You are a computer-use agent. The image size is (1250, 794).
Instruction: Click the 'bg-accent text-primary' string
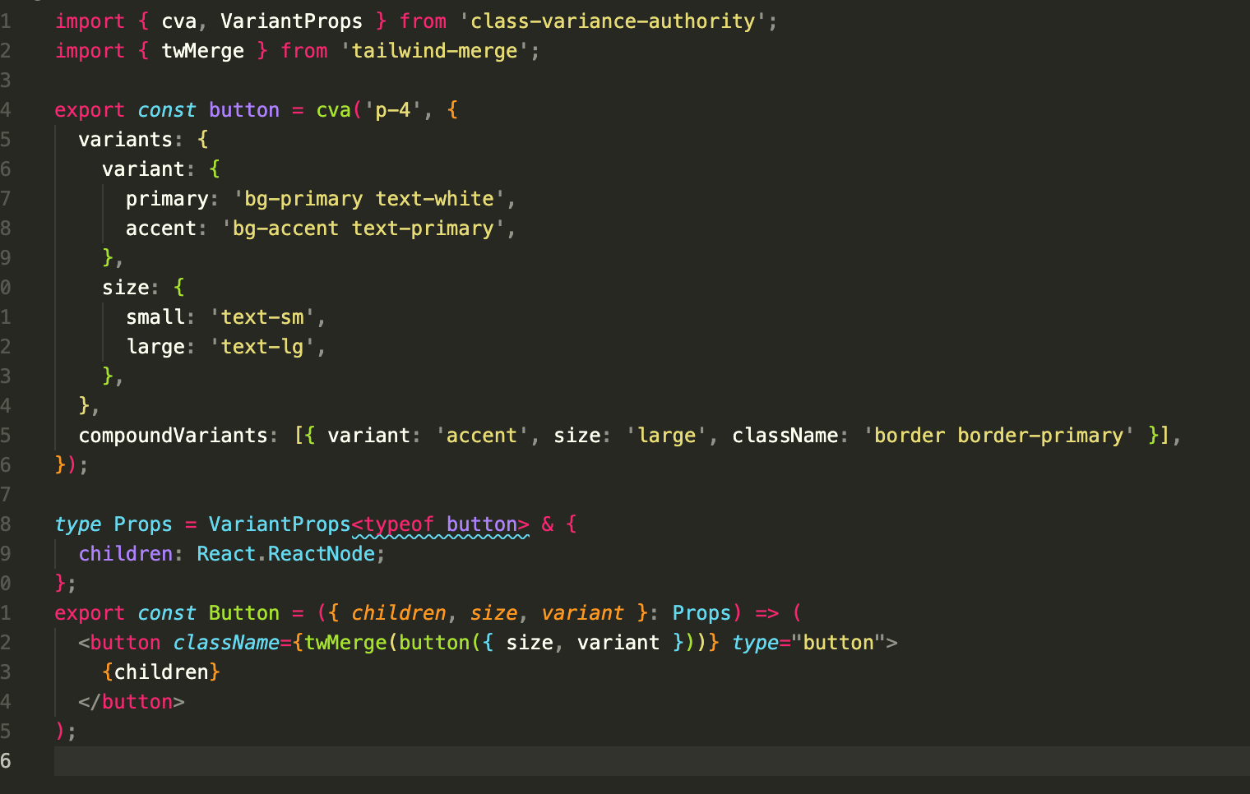click(x=365, y=228)
